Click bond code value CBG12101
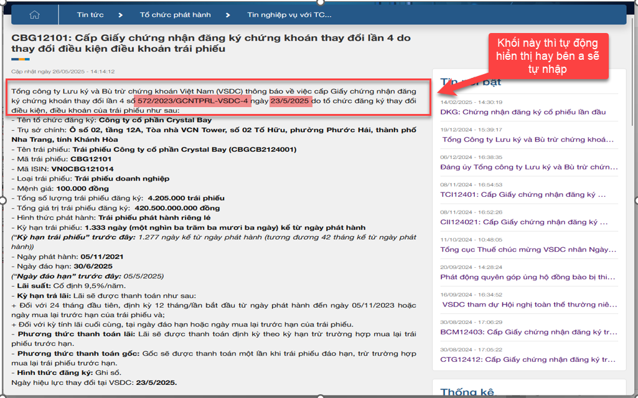 (x=91, y=159)
